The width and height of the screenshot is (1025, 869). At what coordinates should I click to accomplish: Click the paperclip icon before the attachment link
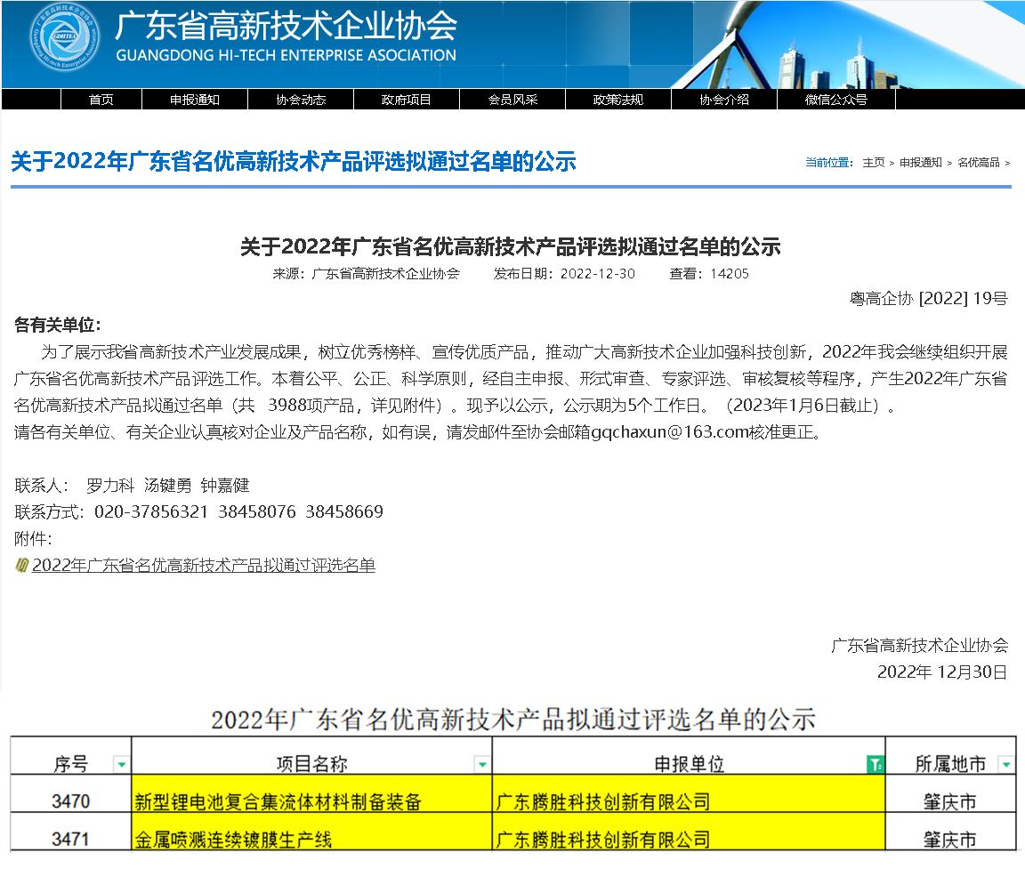[22, 565]
